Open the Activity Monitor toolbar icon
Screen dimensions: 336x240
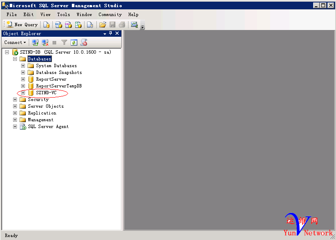pos(134,25)
